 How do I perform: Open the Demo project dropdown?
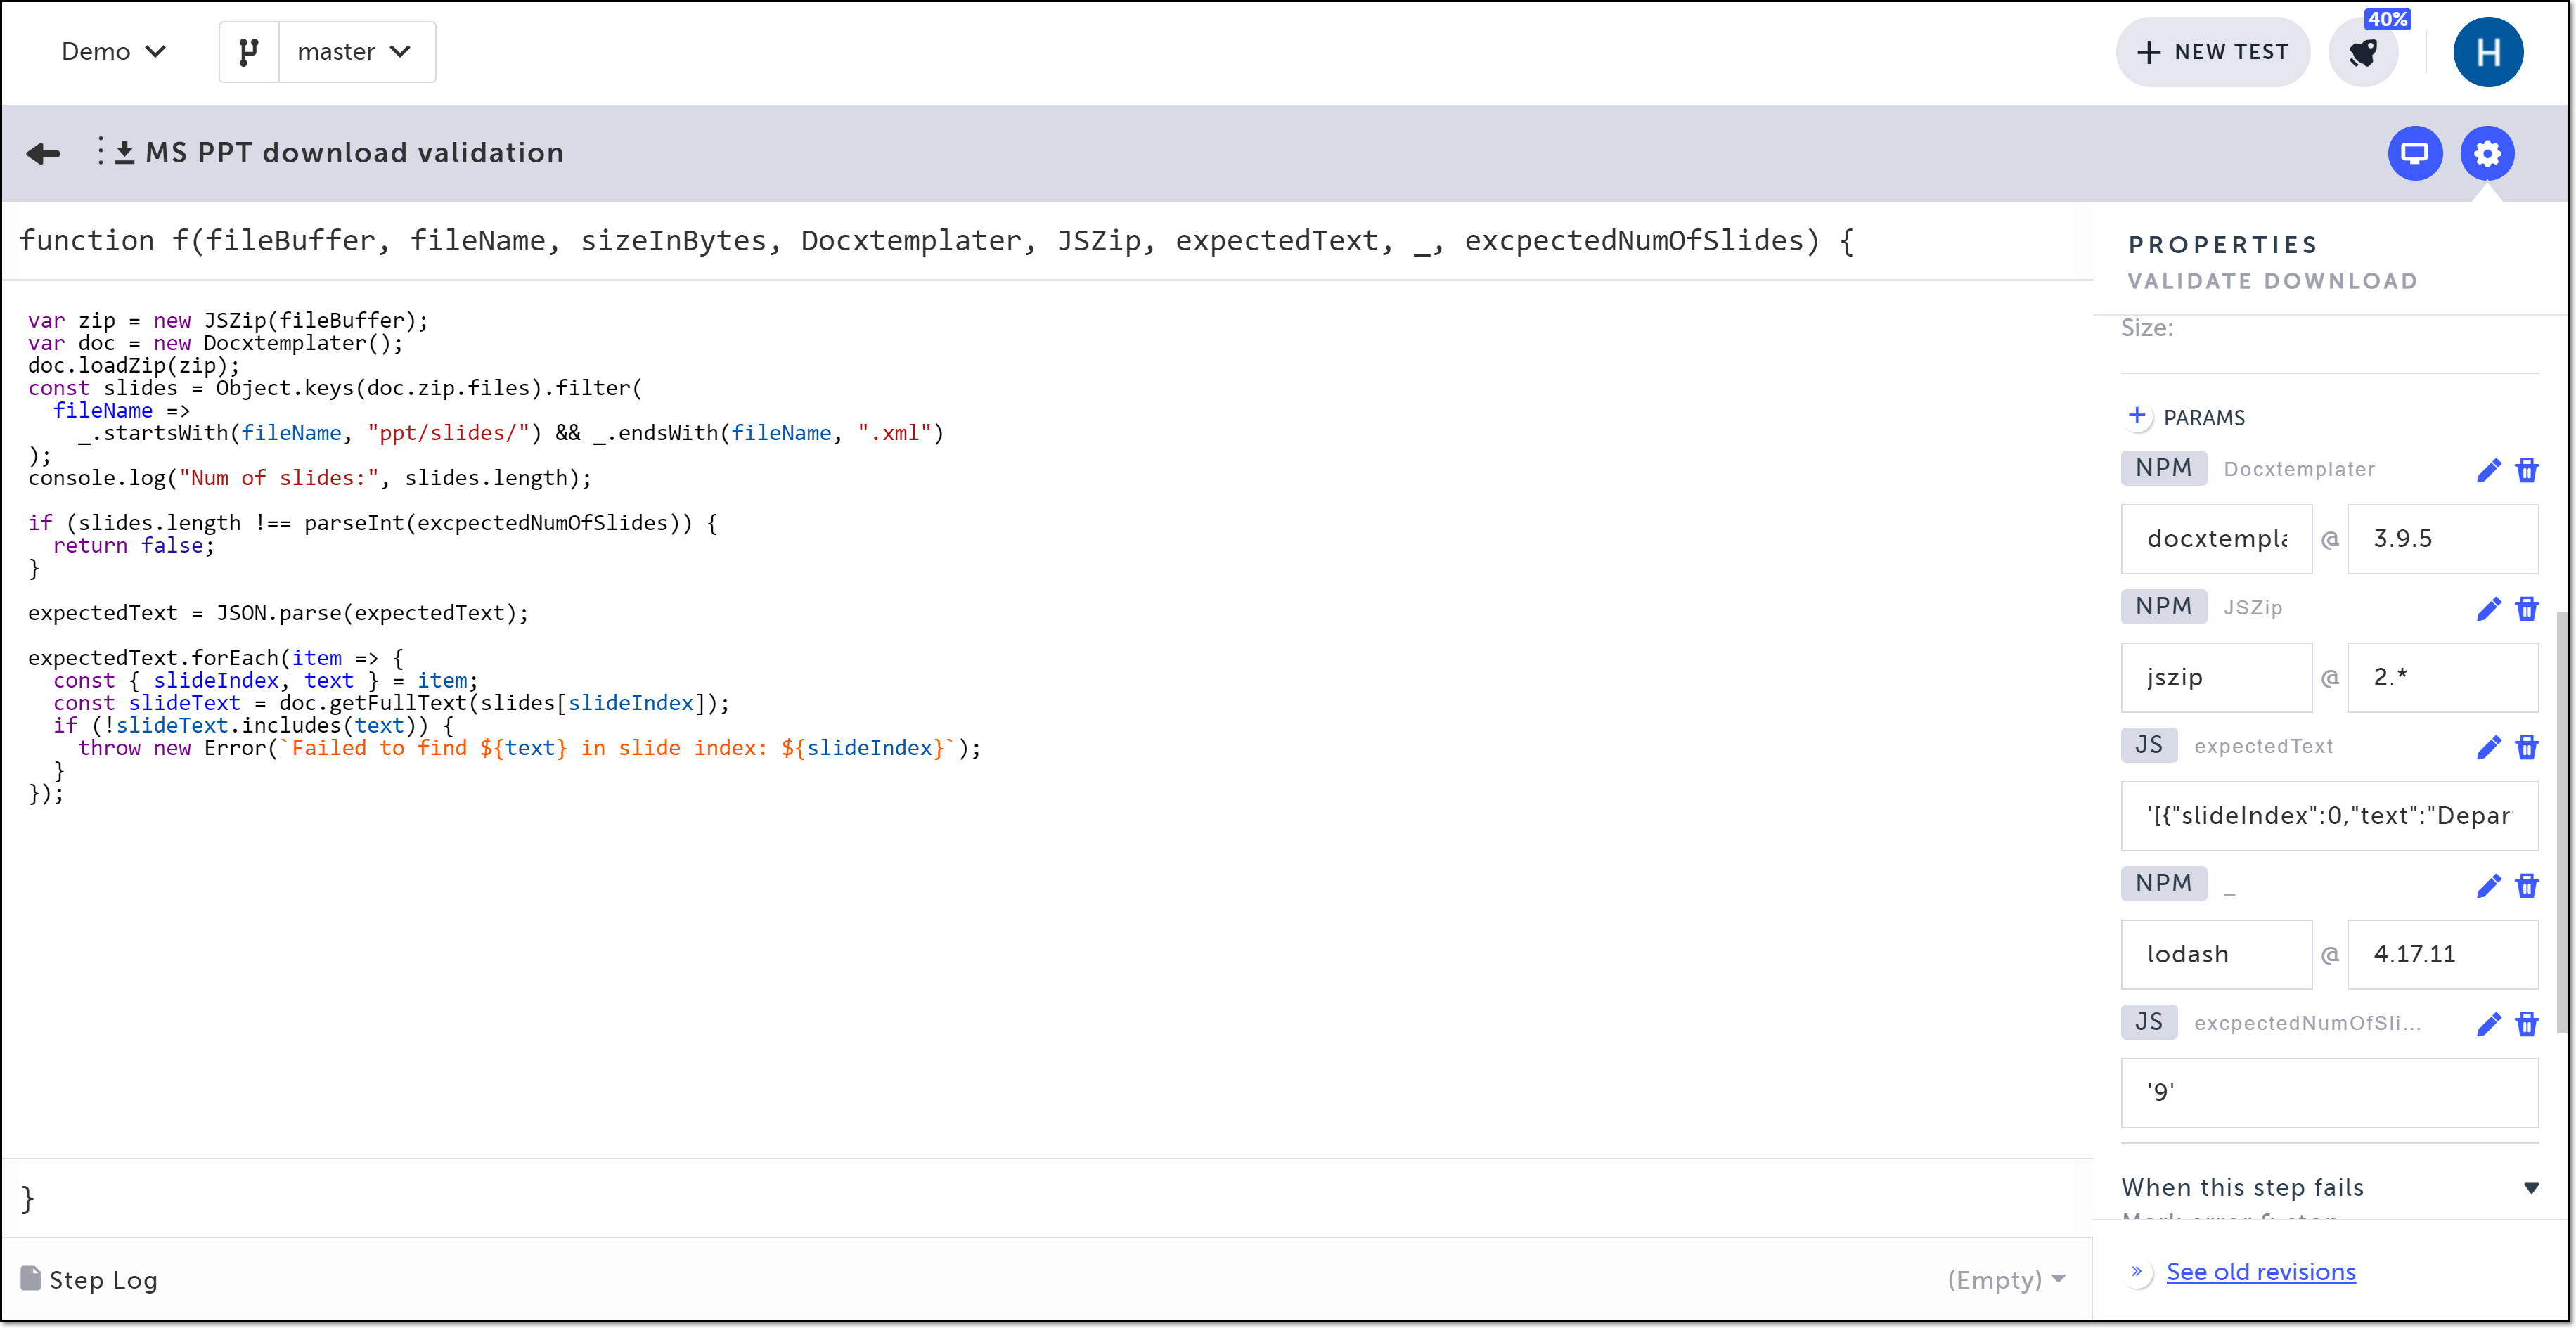113,52
